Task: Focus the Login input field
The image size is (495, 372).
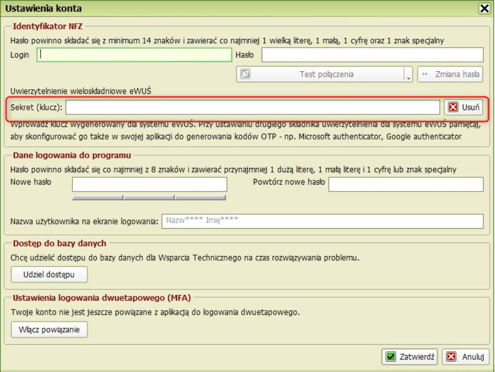Action: (135, 55)
